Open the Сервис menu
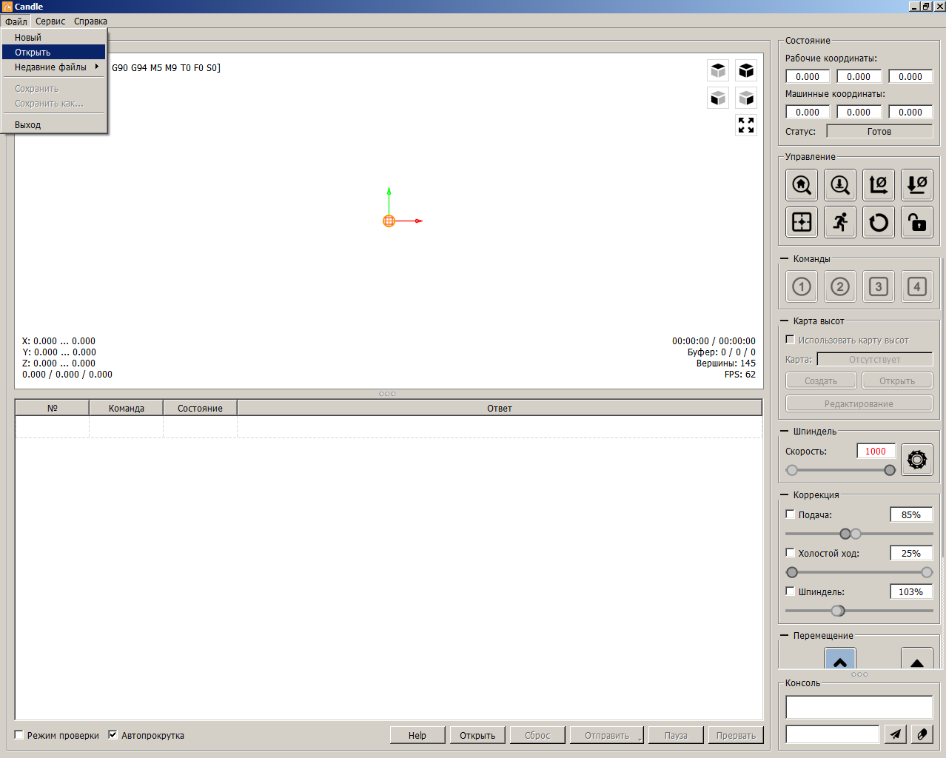Image resolution: width=946 pixels, height=758 pixels. [50, 21]
